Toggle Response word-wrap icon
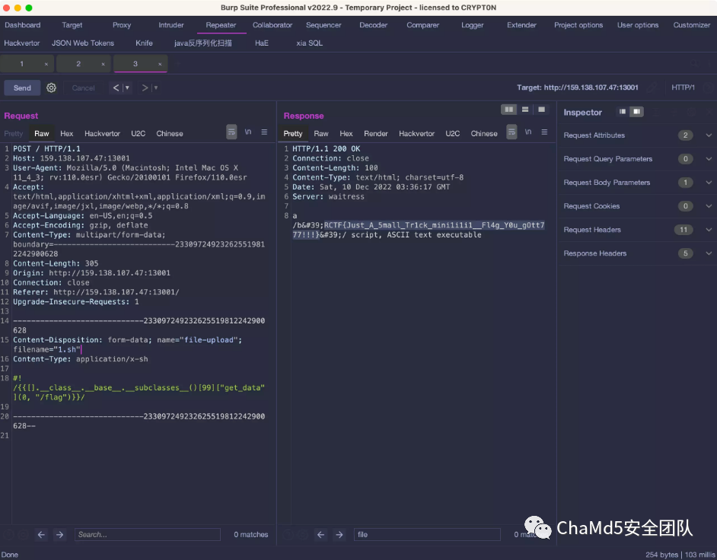The height and width of the screenshot is (560, 717). [511, 132]
